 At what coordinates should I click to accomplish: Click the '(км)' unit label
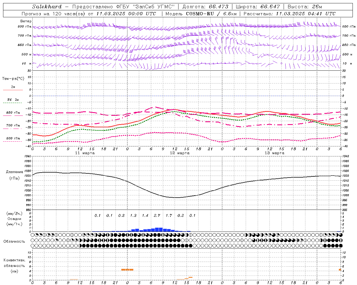[14, 271]
